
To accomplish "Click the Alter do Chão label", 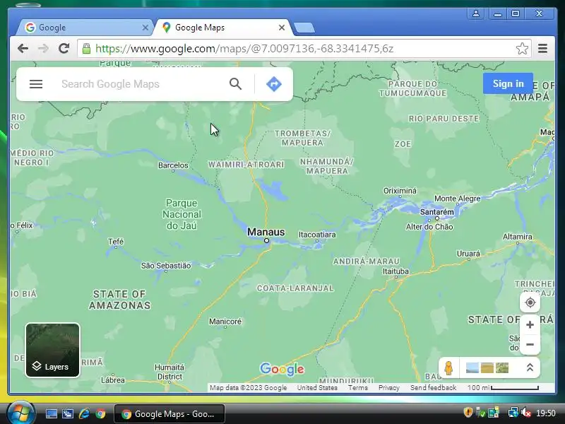I will click(x=429, y=227).
